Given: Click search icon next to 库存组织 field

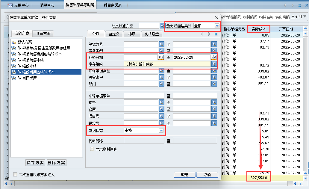Looking at the screenshot, I should (214, 64).
